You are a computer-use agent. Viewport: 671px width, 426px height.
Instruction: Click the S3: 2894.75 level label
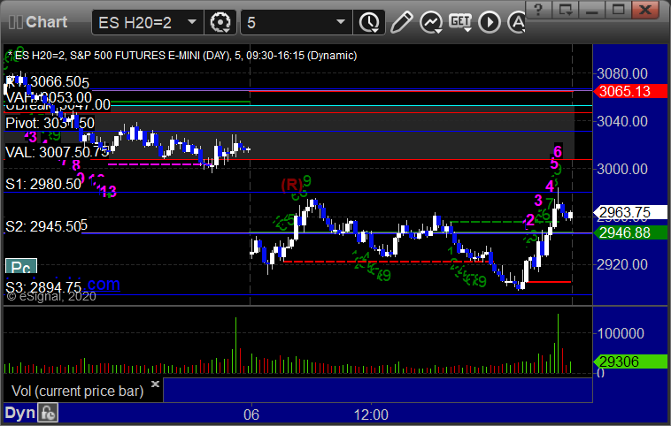pos(43,287)
